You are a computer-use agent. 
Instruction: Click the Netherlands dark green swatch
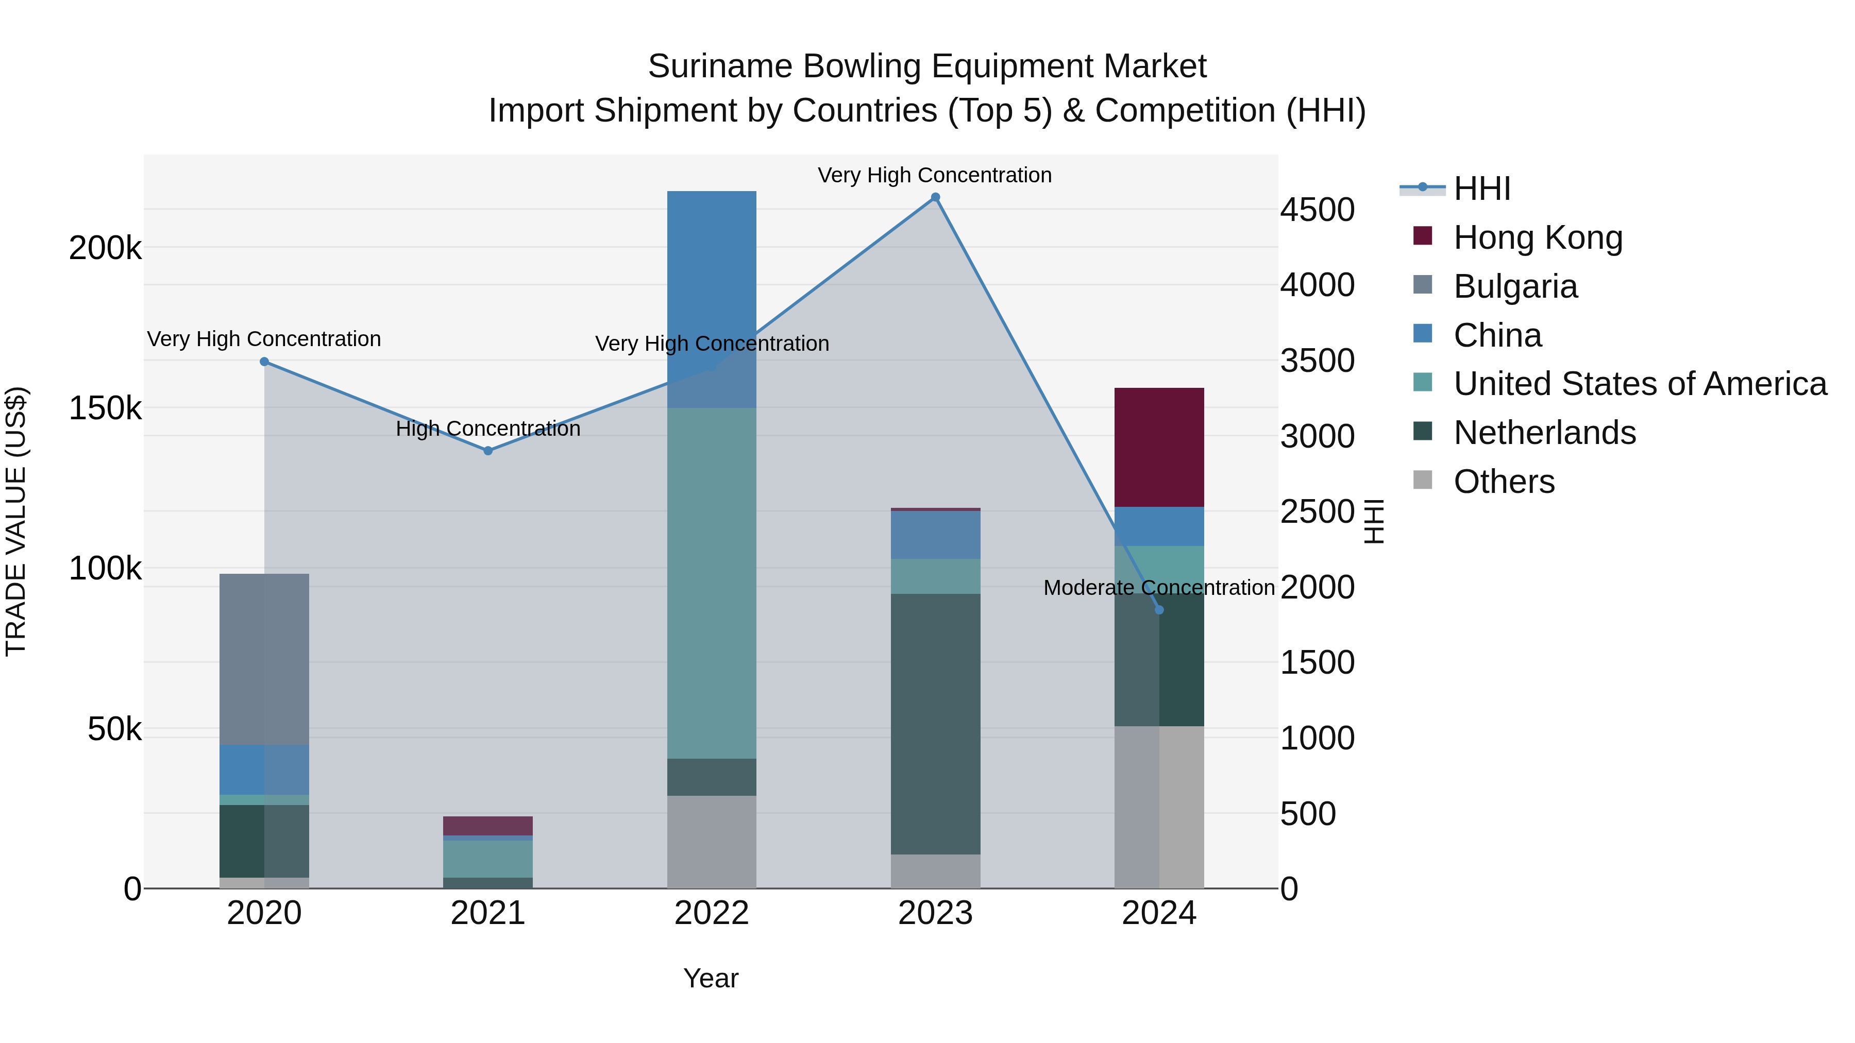(1423, 431)
